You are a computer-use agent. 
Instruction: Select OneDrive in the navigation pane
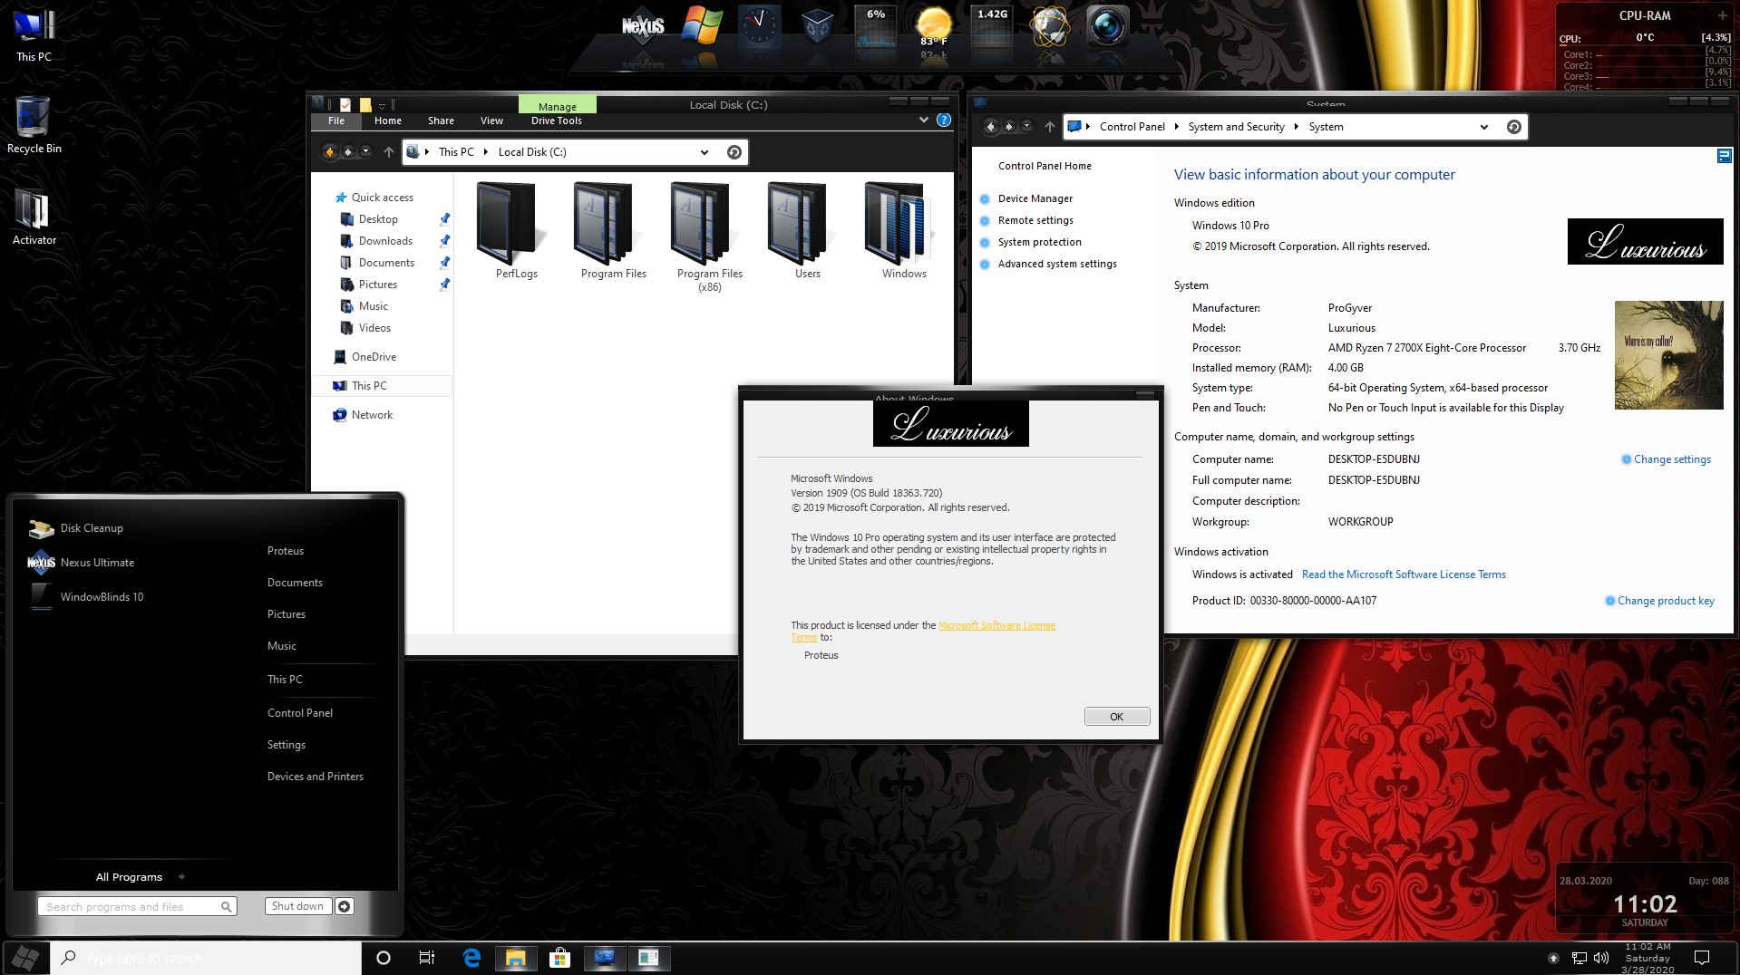coord(374,357)
